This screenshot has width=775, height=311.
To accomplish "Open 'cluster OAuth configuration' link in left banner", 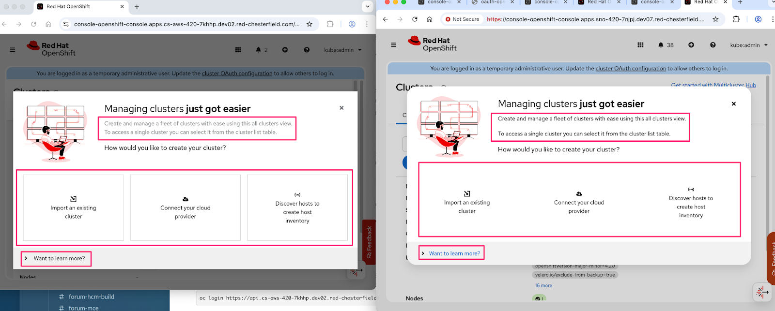I will tap(237, 74).
